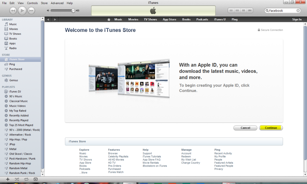The image size is (307, 184).
Task: Switch to song list view icon
Action: [231, 10]
